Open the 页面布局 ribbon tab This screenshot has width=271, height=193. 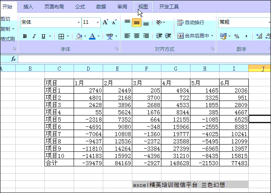pyautogui.click(x=54, y=6)
